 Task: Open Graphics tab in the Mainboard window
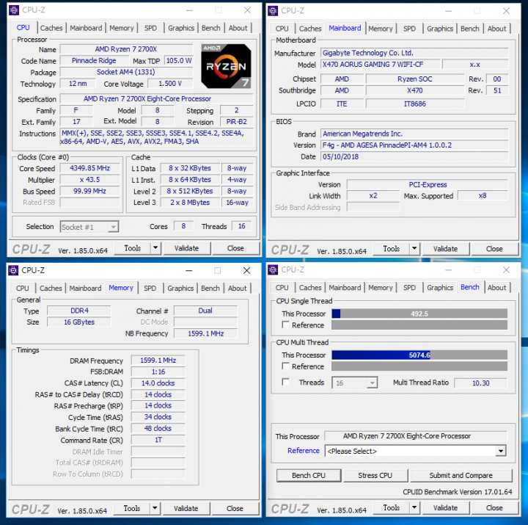tap(440, 29)
